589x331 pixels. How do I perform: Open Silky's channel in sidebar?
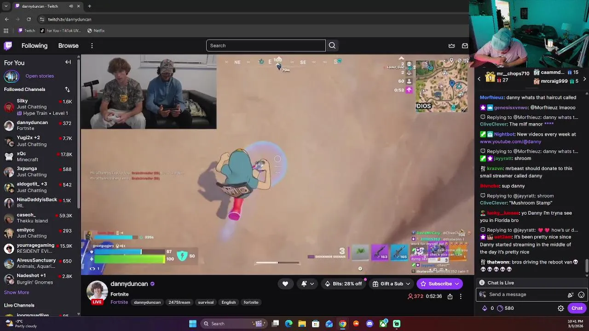click(x=38, y=107)
